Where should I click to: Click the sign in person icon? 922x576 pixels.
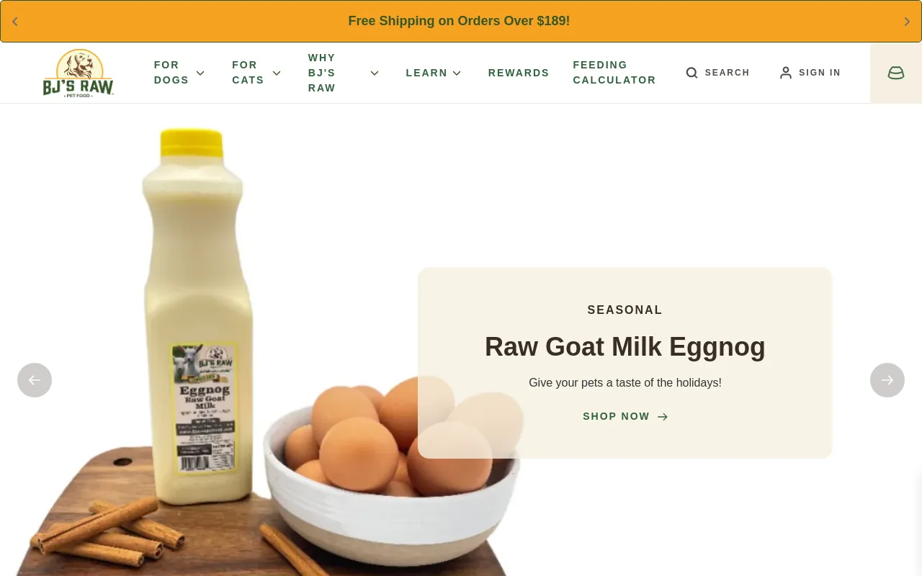pos(786,73)
